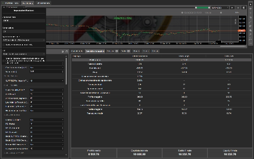
Task: Click the parameters panel scroll-down arrow
Action: (66, 155)
